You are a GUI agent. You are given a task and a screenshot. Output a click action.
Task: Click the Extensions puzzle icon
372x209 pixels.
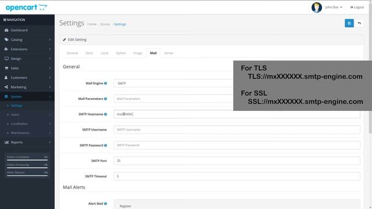pos(6,49)
